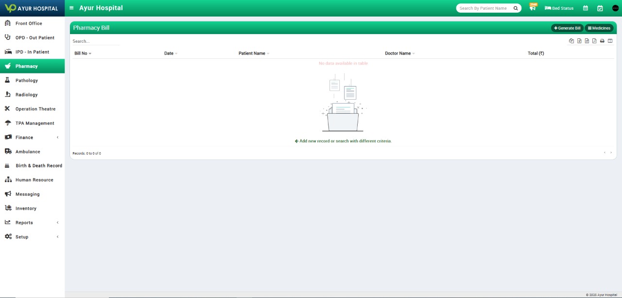
Task: Open the column visibility icon
Action: pos(610,41)
